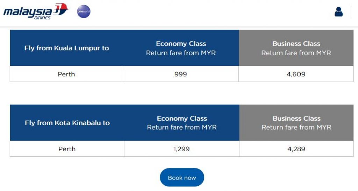Click the Malaysia Airlines logo
The image size is (358, 191).
coord(36,11)
